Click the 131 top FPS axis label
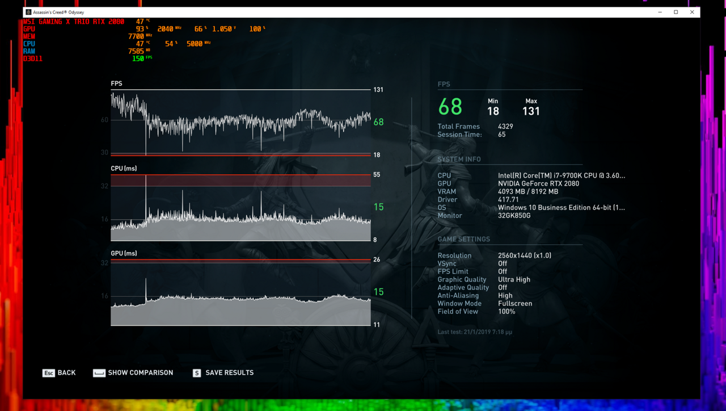This screenshot has width=726, height=411. coord(378,90)
